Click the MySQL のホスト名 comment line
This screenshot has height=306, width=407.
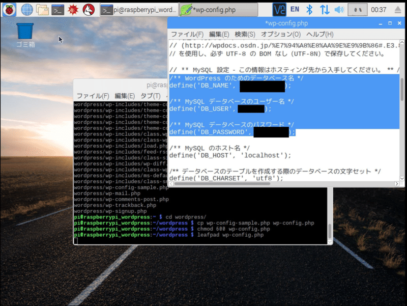210,148
